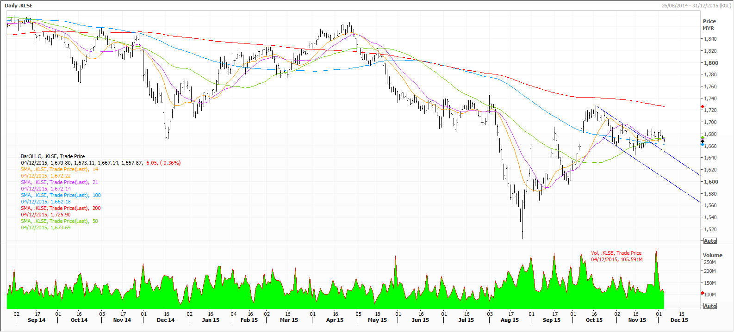Click the SMA 200 red legend entry
Screen dimensions: 734x332
tap(61, 208)
